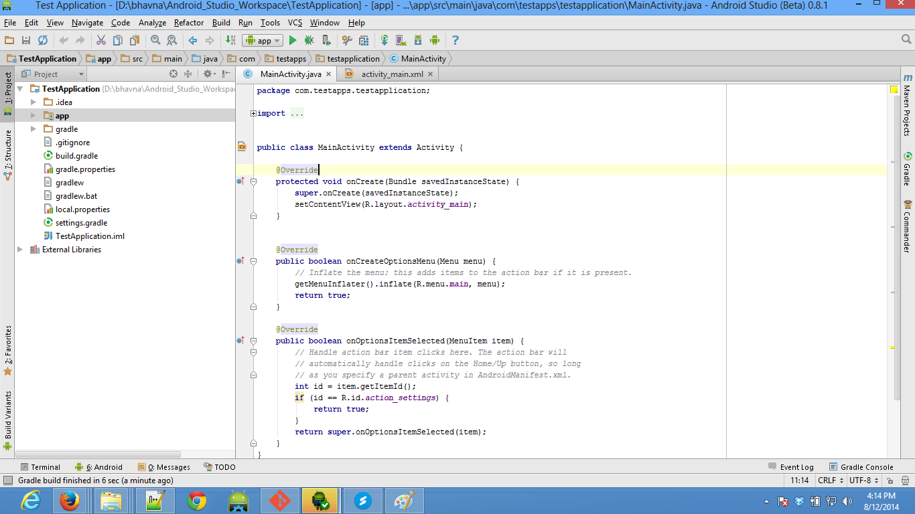The image size is (915, 514).
Task: Collapse all in the Project panel header
Action: point(188,74)
